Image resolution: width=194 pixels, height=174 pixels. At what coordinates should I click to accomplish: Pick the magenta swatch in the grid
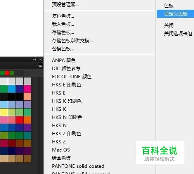pyautogui.click(x=28, y=89)
